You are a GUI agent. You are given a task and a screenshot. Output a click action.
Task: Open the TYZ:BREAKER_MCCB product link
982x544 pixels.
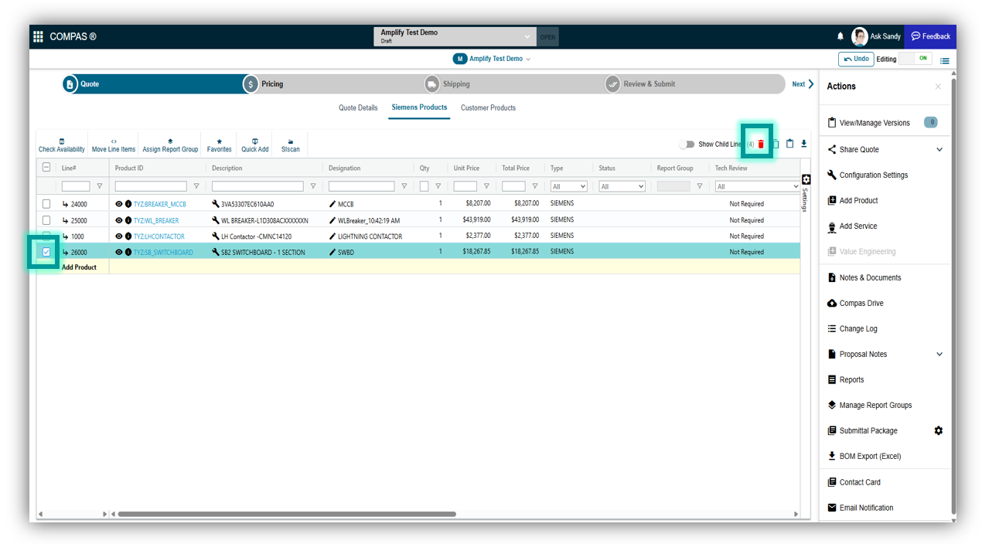160,205
